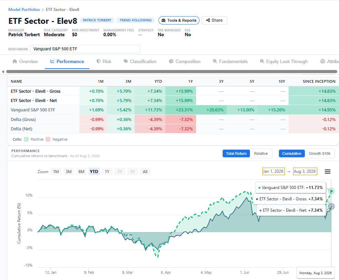The height and width of the screenshot is (280, 339).
Task: Set chart zoom to 3M
Action: [x=69, y=172]
